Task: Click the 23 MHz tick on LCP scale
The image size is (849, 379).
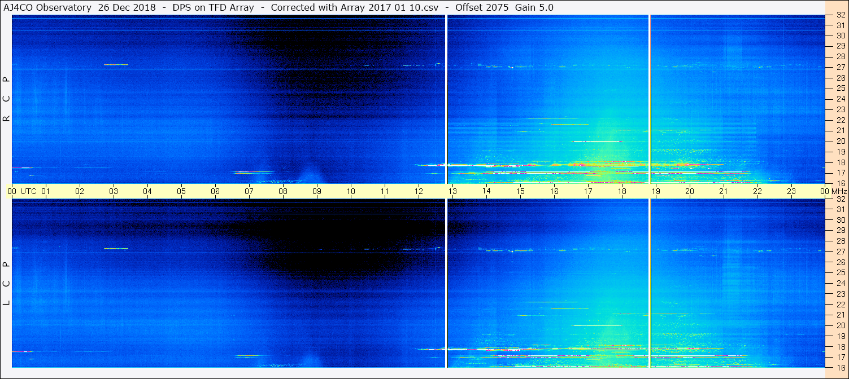Action: (x=841, y=294)
